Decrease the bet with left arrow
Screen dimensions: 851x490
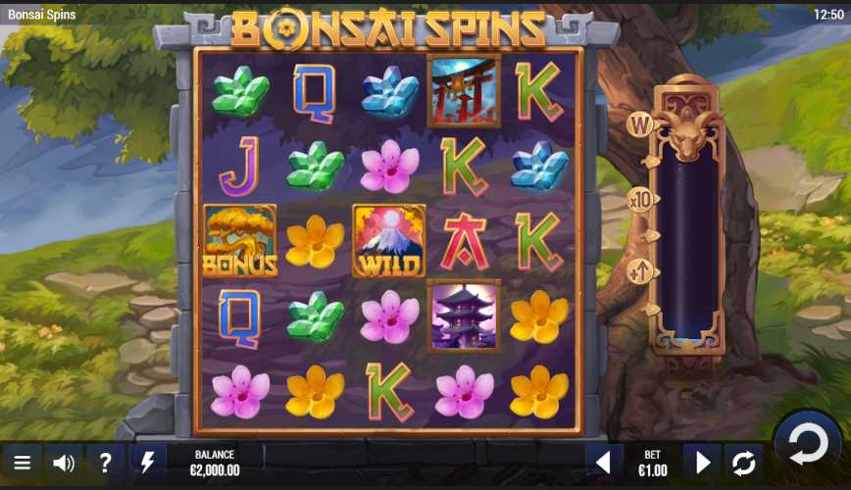tap(604, 463)
